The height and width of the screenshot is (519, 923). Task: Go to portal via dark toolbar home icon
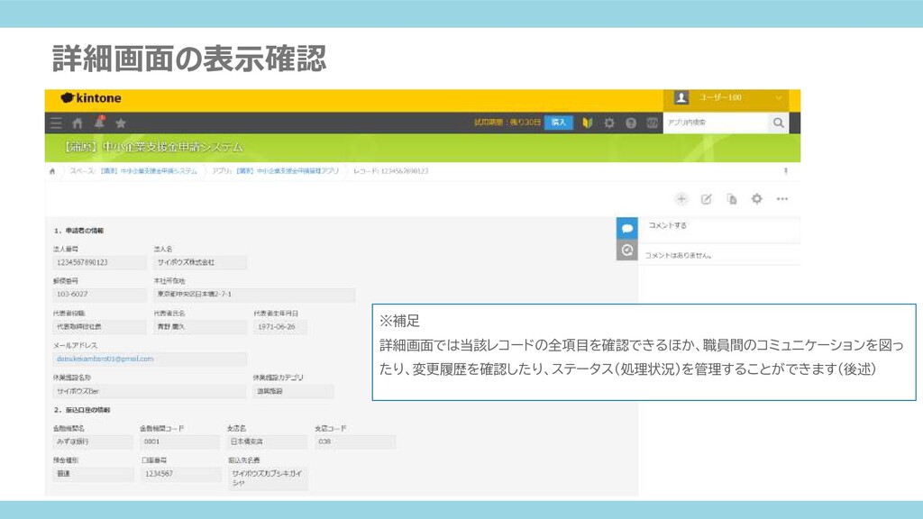[x=78, y=123]
